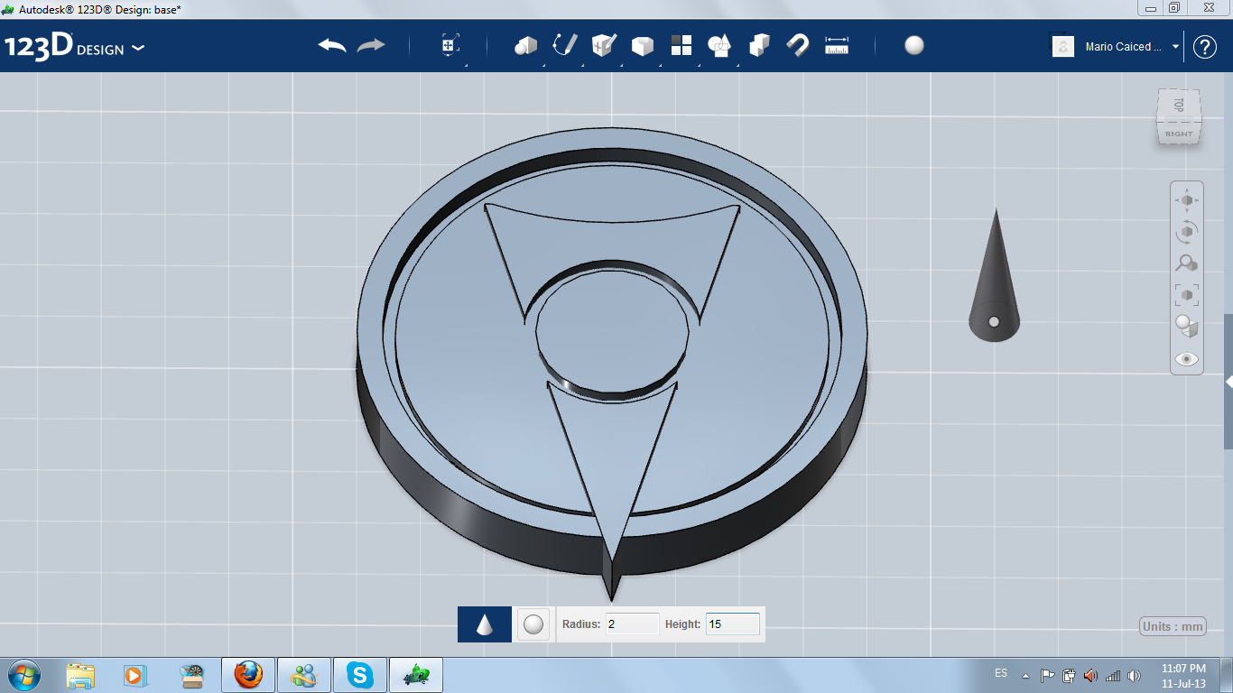This screenshot has width=1233, height=693.
Task: Select the Orbit navigation tool
Action: click(1186, 232)
